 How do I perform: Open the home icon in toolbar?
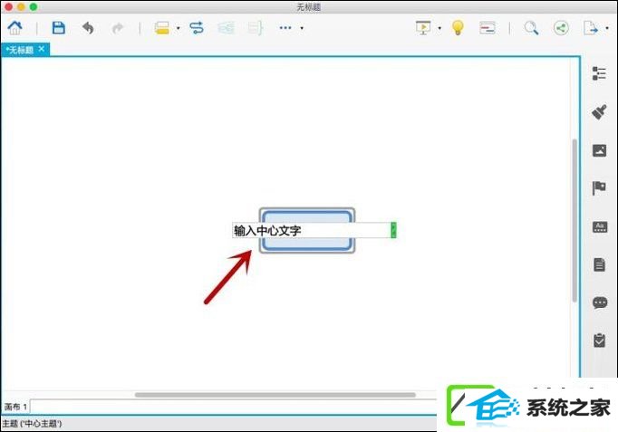[x=15, y=27]
